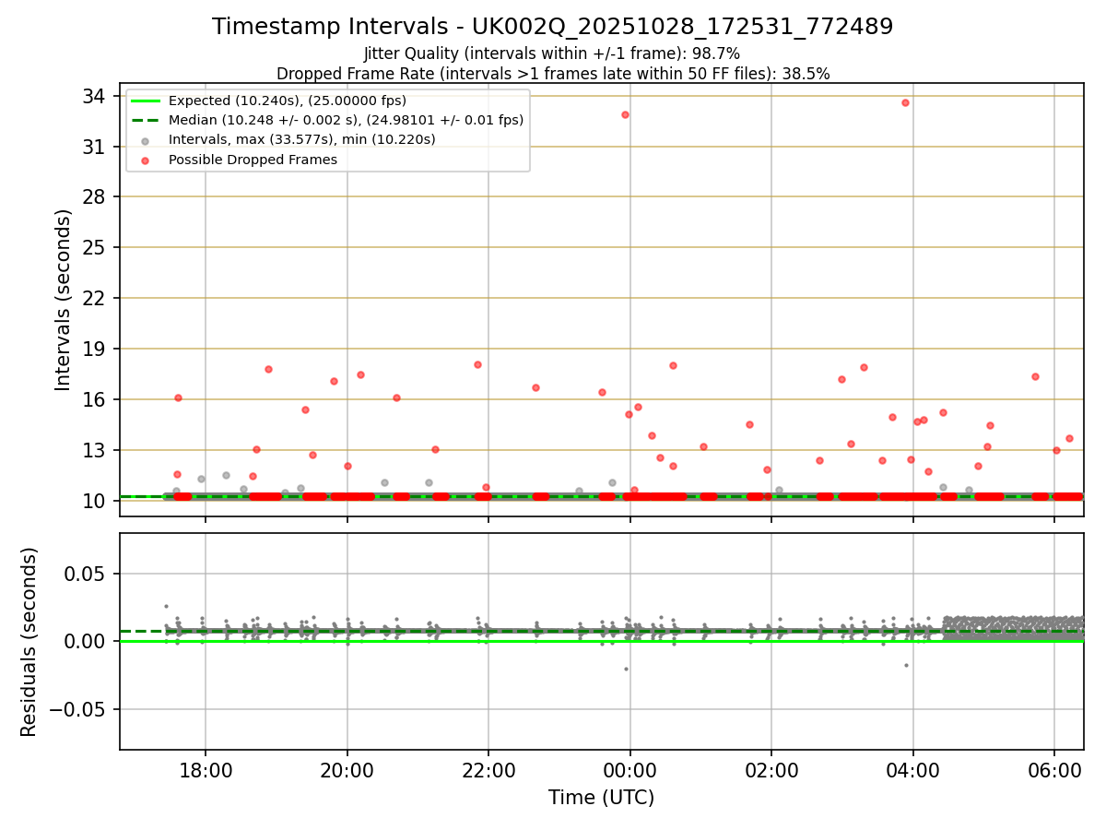Click the '20:00' x-axis tick label
The width and height of the screenshot is (1106, 830).
click(x=347, y=770)
